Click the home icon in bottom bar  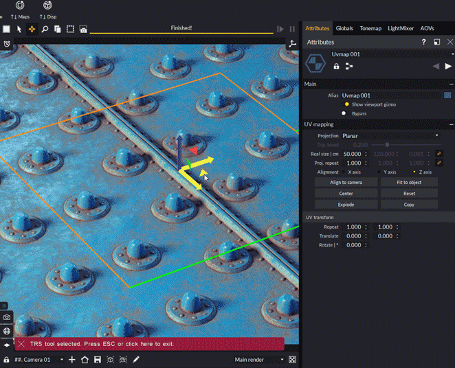click(x=85, y=360)
